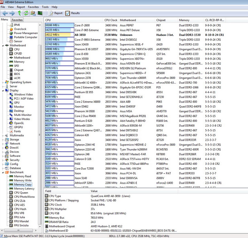
Task: Click the Results toolbar button
Action: click(x=72, y=13)
